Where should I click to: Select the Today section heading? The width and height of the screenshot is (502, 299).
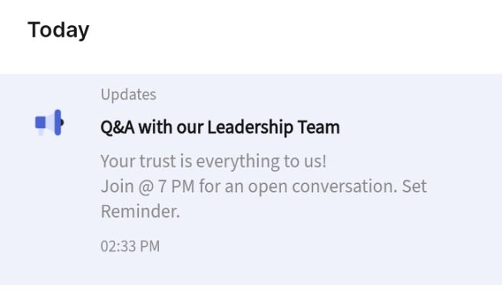click(58, 30)
